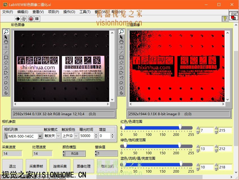Click the Run arrow toolbar button

(18, 19)
